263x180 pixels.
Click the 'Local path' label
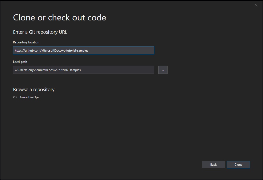point(20,62)
